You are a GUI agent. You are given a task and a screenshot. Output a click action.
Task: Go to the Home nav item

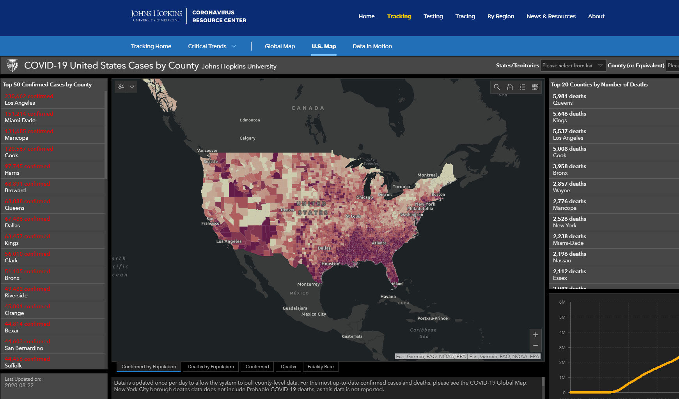[x=367, y=16]
